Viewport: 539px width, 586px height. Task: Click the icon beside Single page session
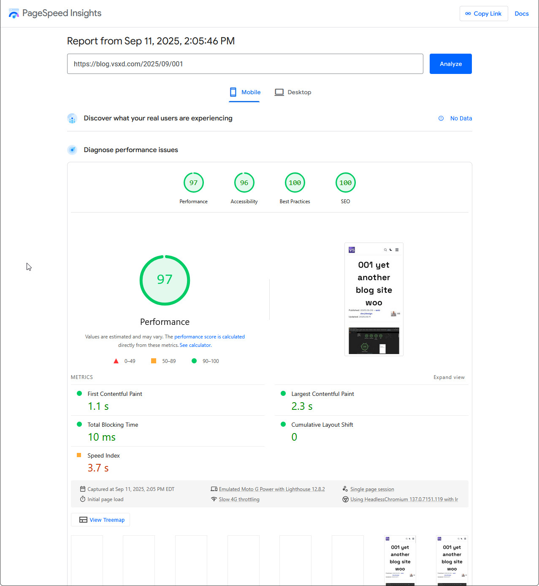click(345, 489)
